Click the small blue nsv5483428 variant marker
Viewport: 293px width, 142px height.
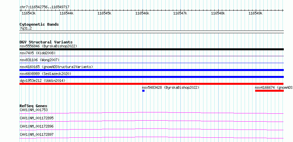tap(143, 91)
